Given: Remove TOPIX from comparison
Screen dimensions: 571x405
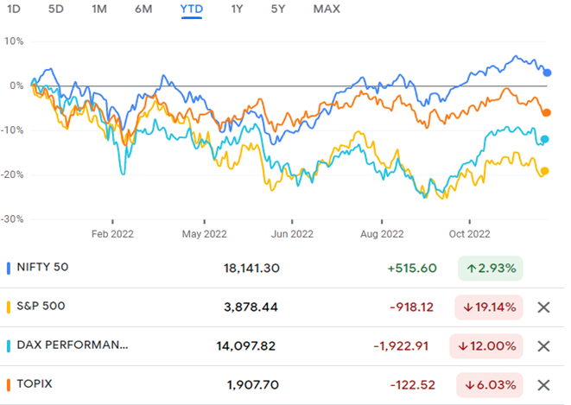Looking at the screenshot, I should tap(543, 385).
